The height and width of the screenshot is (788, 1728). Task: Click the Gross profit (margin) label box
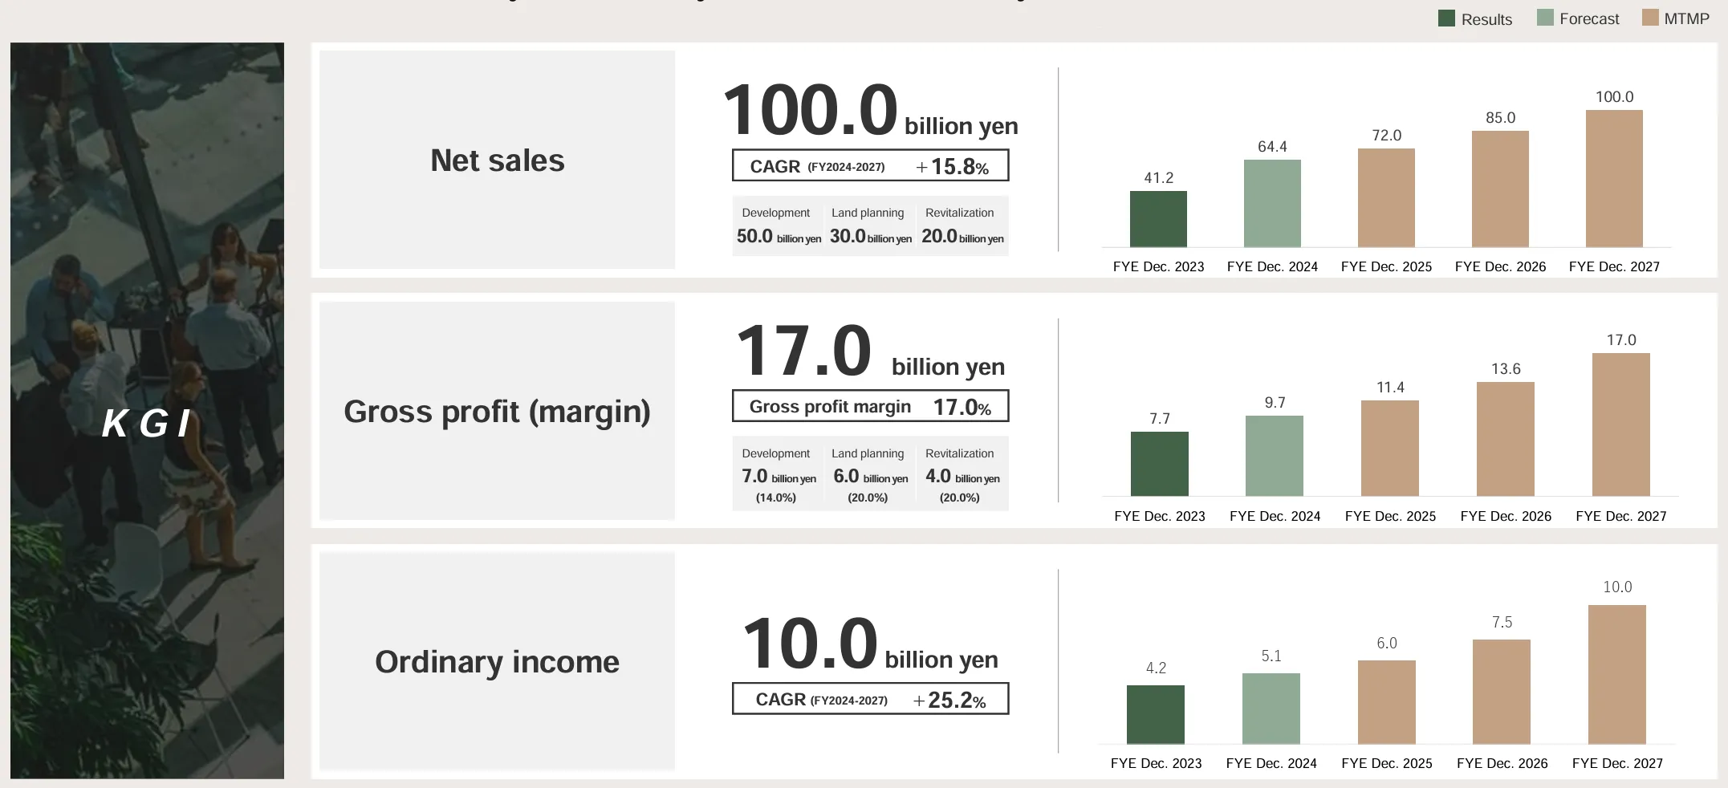497,411
